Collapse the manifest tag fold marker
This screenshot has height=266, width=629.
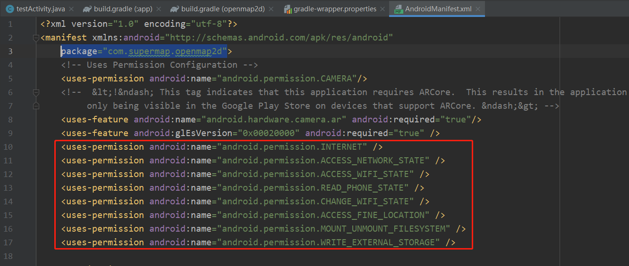point(36,38)
